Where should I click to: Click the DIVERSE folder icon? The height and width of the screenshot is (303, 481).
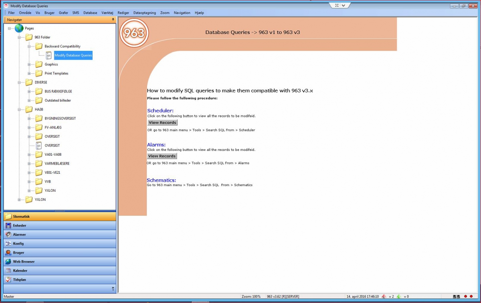29,82
